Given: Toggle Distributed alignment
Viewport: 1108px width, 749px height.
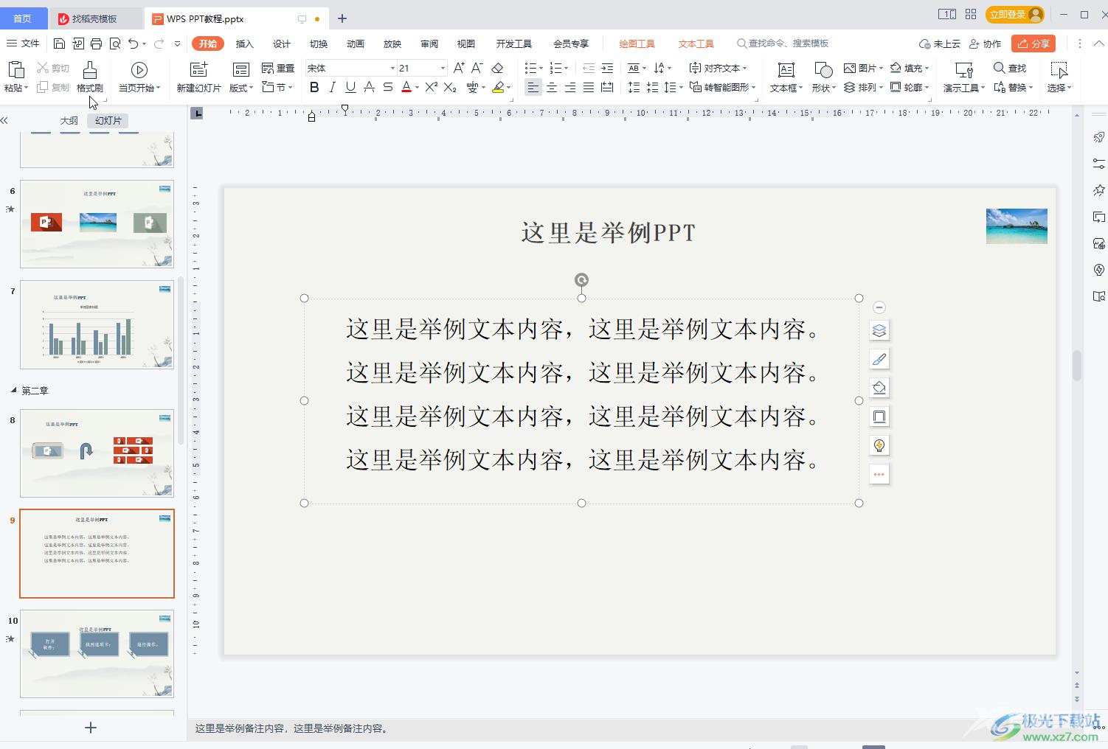Looking at the screenshot, I should point(607,87).
